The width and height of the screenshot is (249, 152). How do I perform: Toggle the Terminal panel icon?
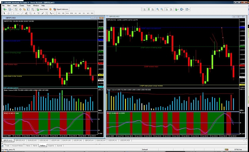[29, 9]
